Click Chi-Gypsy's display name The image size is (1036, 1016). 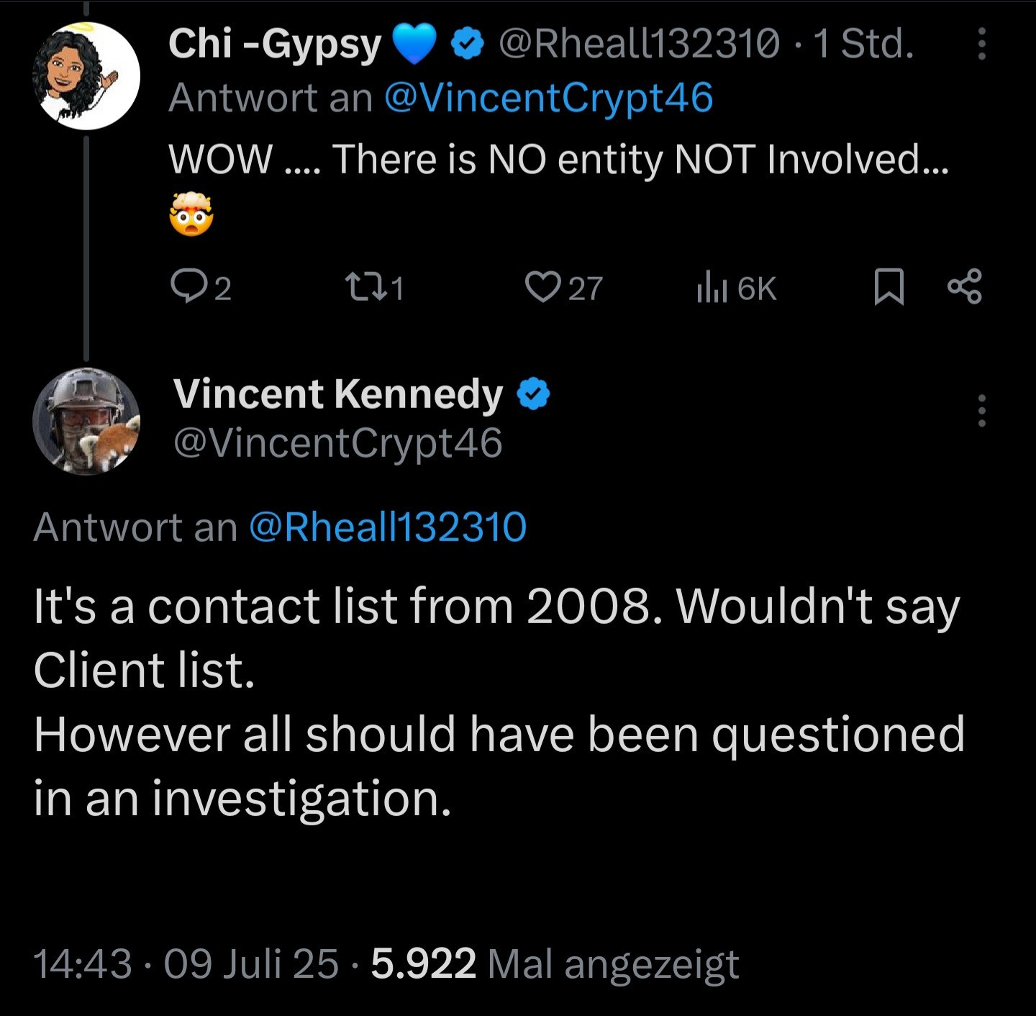point(275,45)
